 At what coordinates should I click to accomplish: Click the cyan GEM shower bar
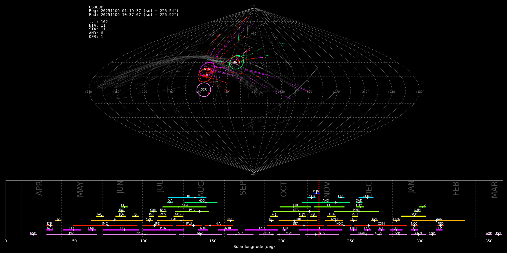coord(366,198)
